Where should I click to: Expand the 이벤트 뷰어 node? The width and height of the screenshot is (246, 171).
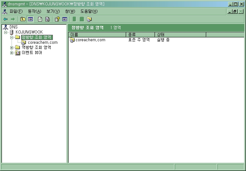pos(12,53)
